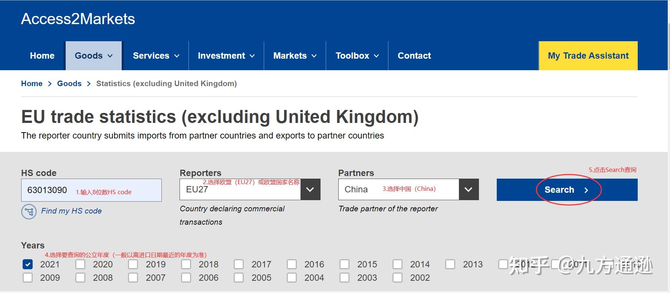Viewport: 670px width, 293px height.
Task: Open the Partners dropdown arrow
Action: coord(469,190)
